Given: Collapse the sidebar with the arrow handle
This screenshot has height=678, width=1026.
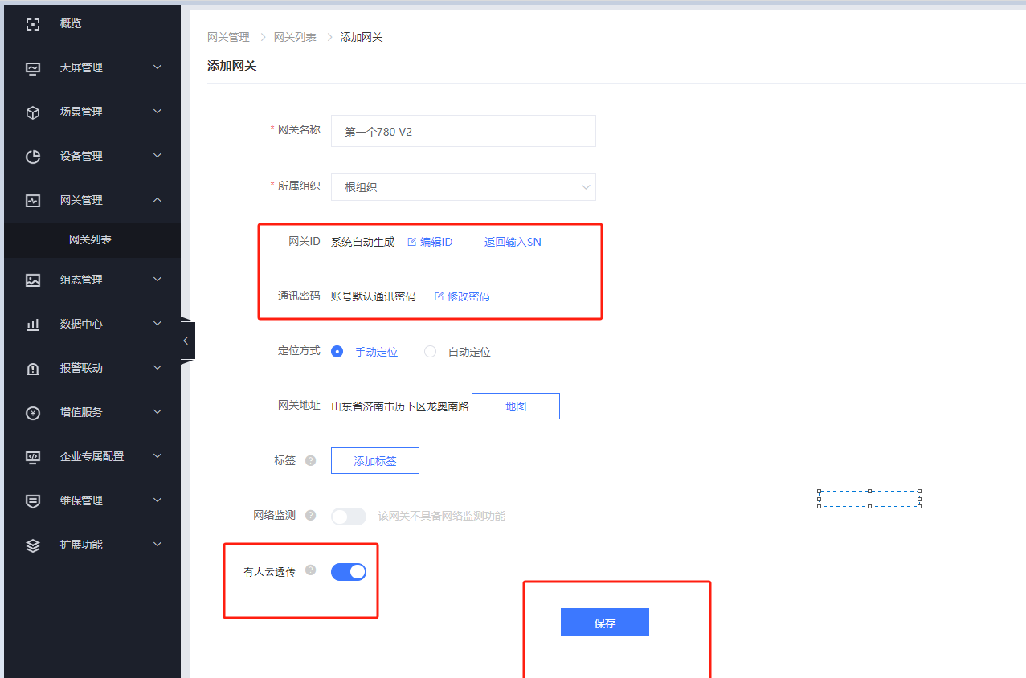Looking at the screenshot, I should click(186, 341).
